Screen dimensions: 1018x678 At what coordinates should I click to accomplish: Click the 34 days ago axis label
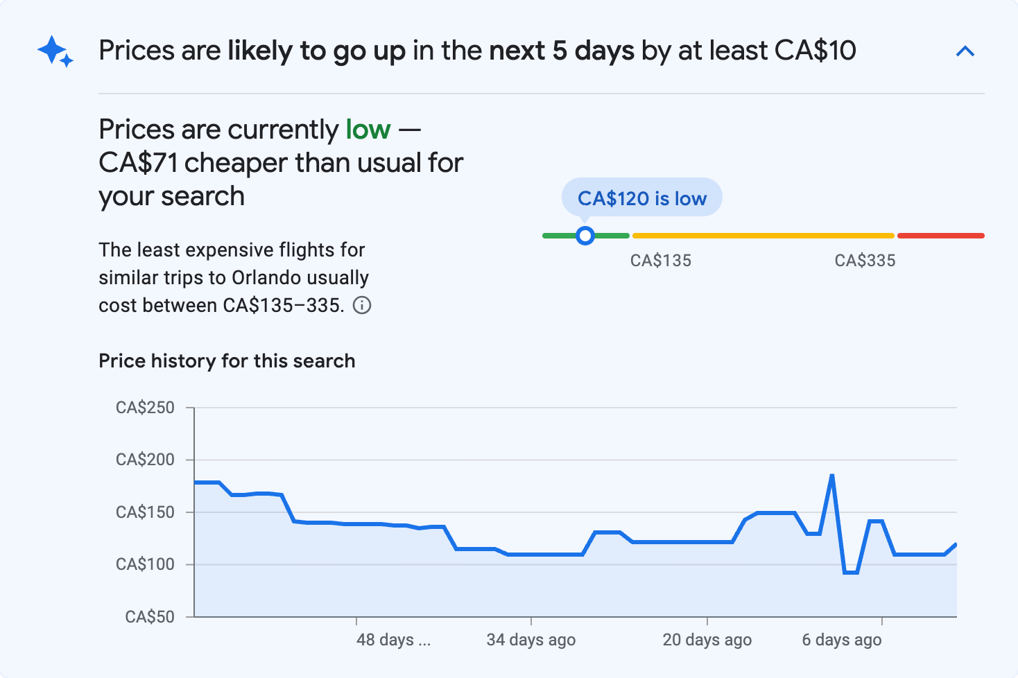pos(530,640)
